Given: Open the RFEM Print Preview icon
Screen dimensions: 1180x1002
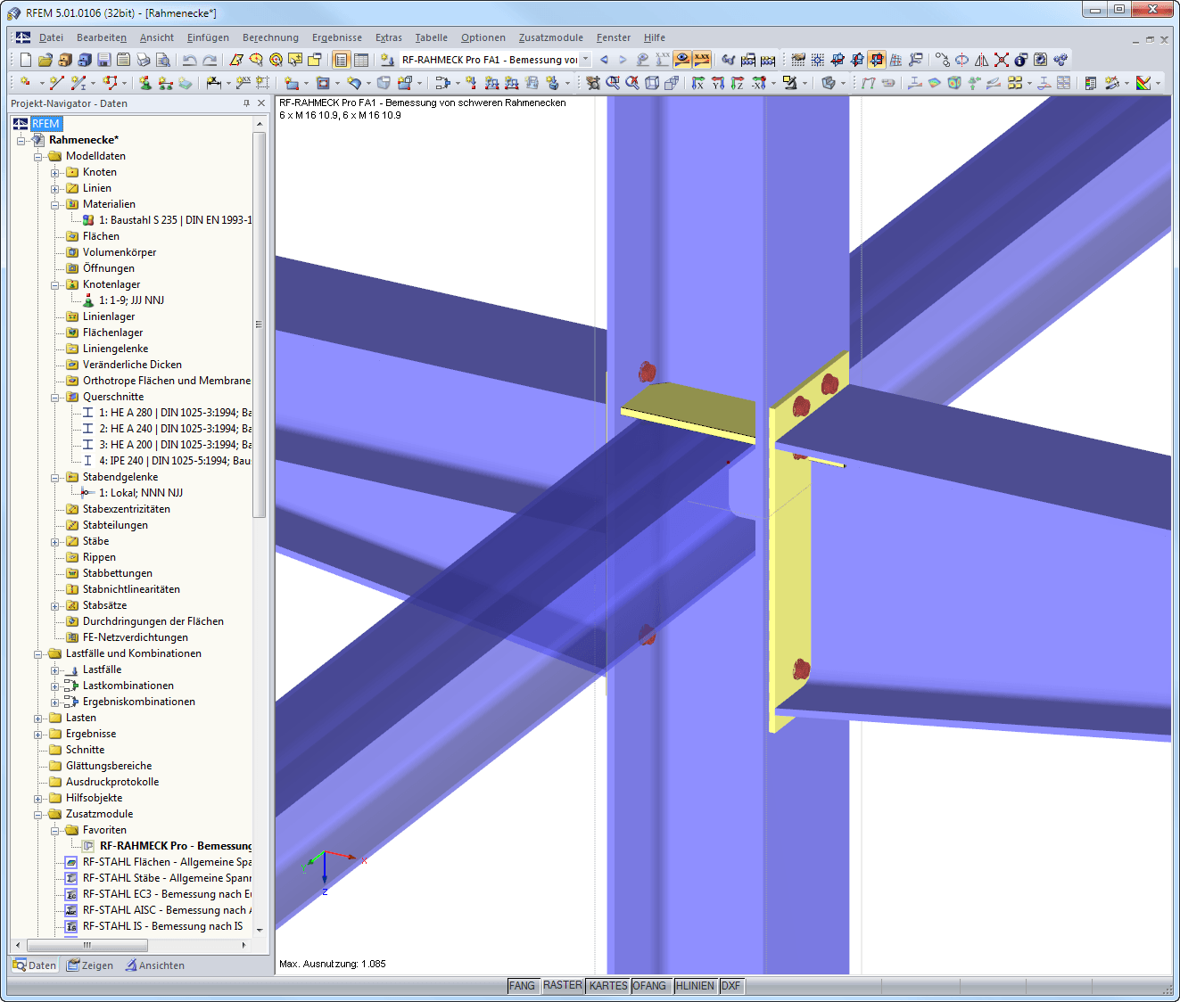Looking at the screenshot, I should click(x=163, y=59).
